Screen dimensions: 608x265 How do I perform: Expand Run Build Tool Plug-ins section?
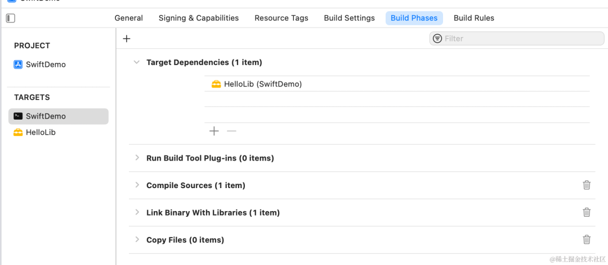pos(137,157)
